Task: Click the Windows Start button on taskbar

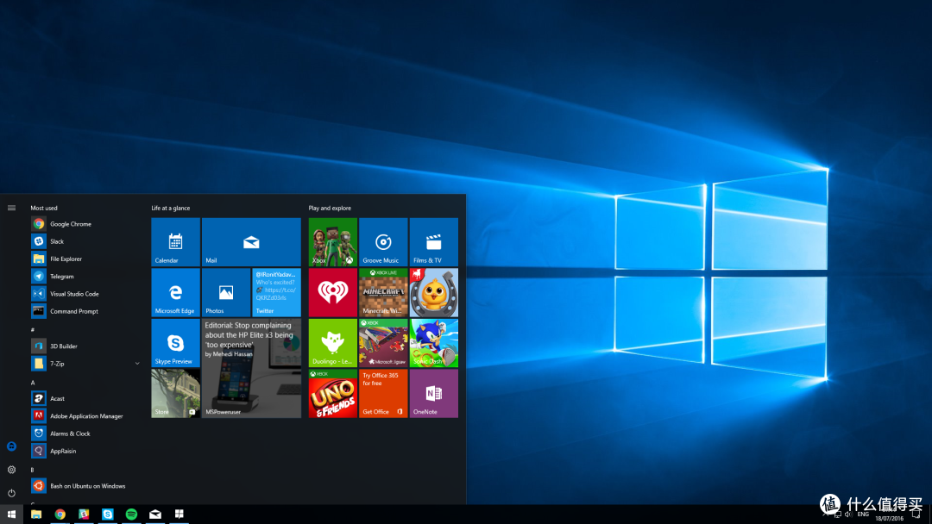Action: (x=11, y=514)
